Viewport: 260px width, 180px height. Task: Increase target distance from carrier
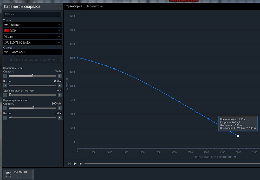(60, 95)
